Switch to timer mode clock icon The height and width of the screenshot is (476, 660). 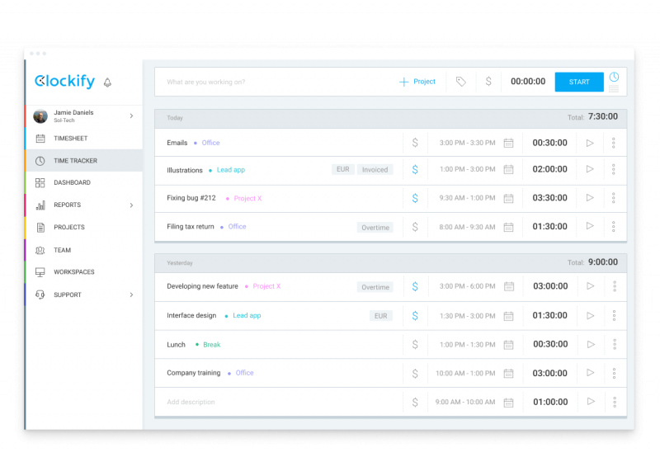614,77
